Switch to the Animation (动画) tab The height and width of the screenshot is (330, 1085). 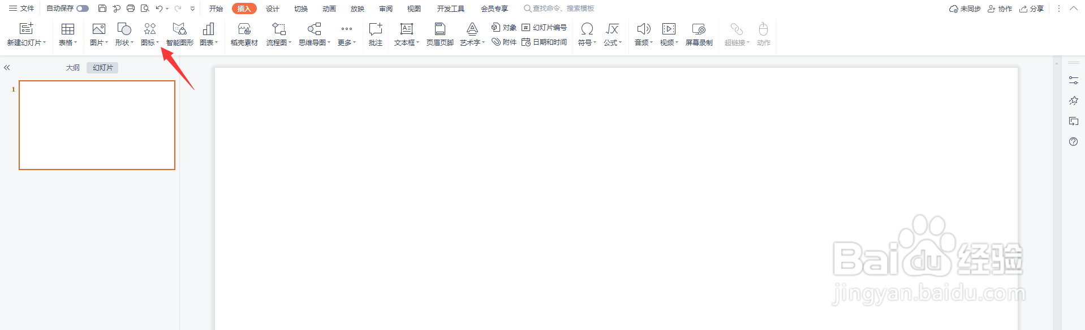[329, 8]
